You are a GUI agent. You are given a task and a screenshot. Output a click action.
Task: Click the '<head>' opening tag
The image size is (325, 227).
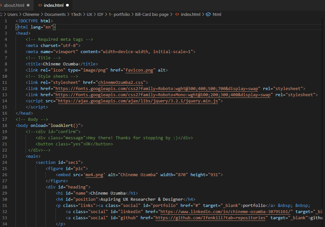[23, 33]
